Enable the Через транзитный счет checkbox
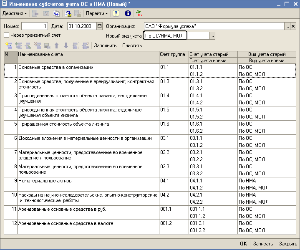The image size is (300, 250). tap(6, 35)
